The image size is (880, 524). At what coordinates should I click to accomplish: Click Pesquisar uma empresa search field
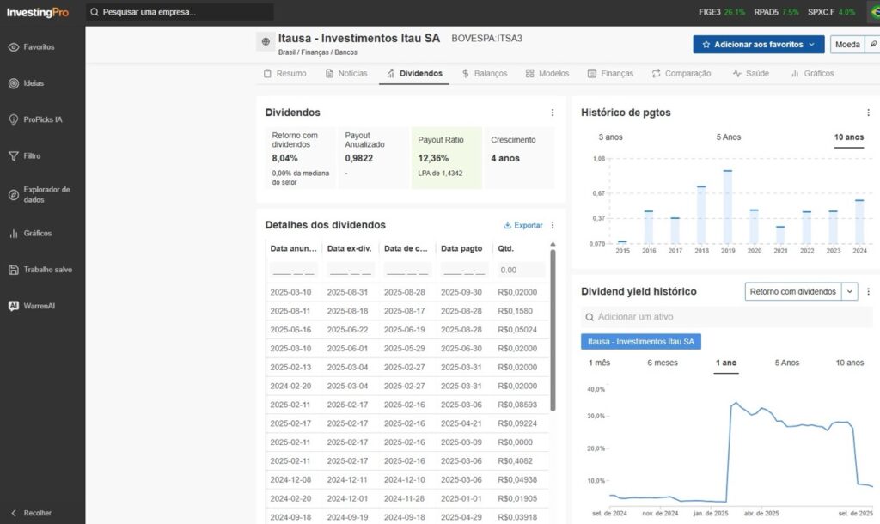(x=180, y=12)
